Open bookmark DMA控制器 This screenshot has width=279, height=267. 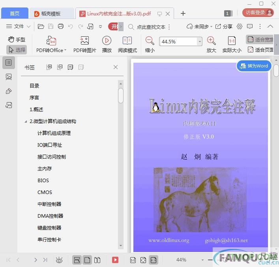(x=51, y=216)
